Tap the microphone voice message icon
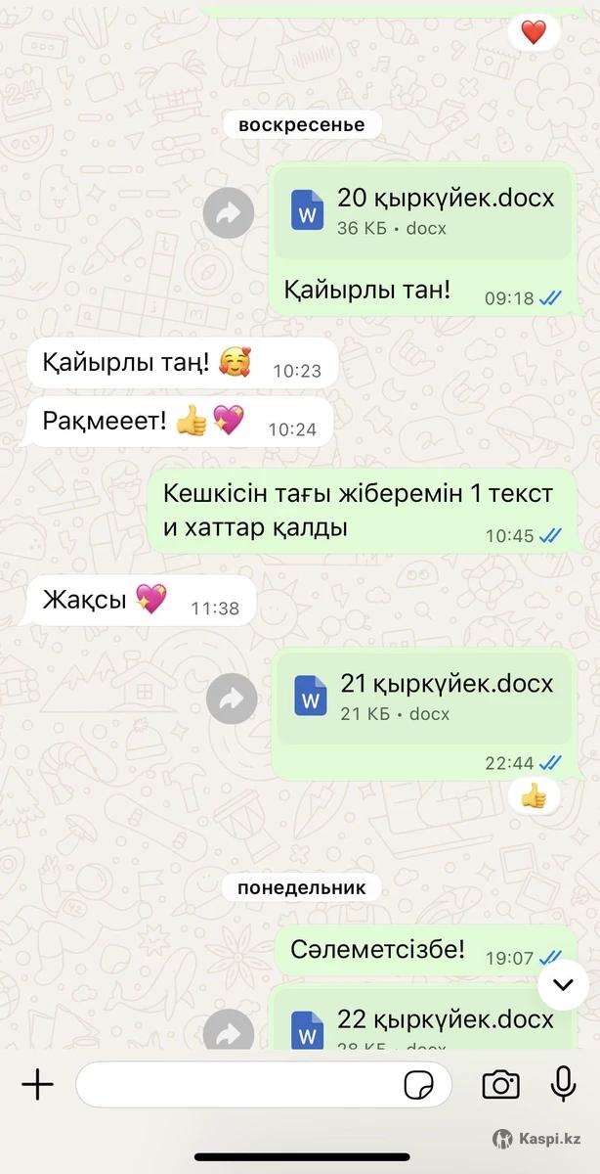600x1174 pixels. (x=562, y=1084)
